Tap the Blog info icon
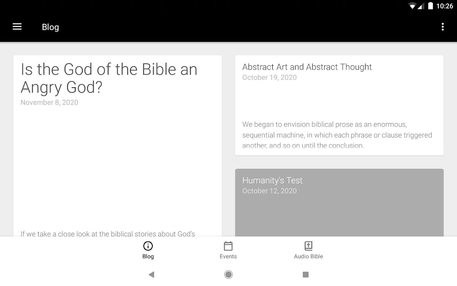The height and width of the screenshot is (286, 457). [148, 246]
